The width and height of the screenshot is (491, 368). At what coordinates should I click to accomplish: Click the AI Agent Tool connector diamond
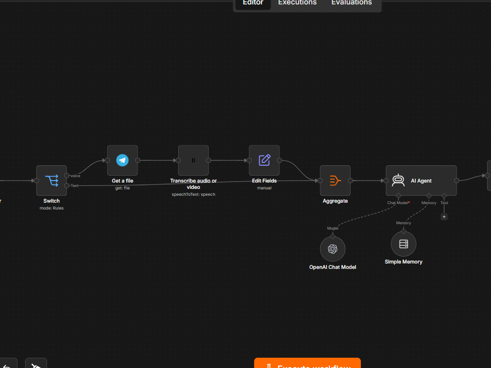click(444, 196)
